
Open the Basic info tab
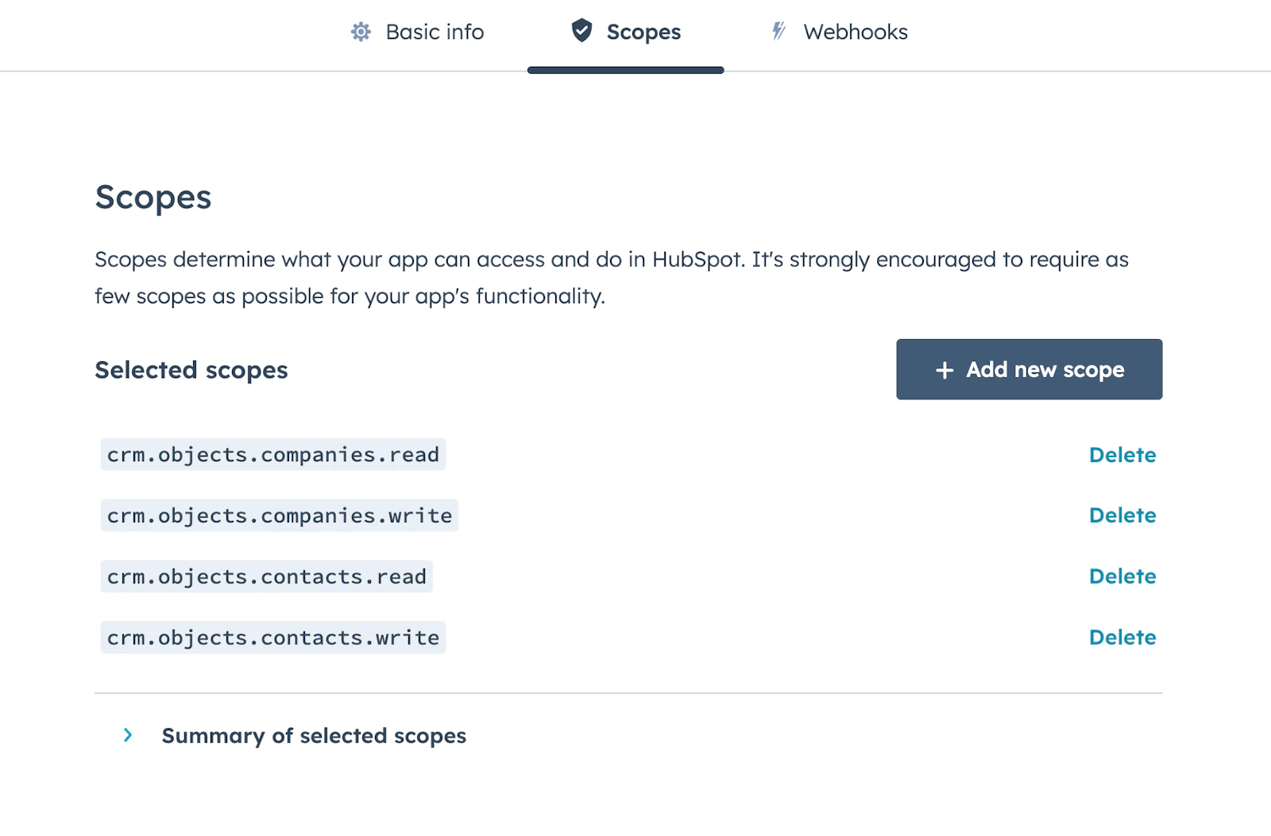click(x=418, y=32)
